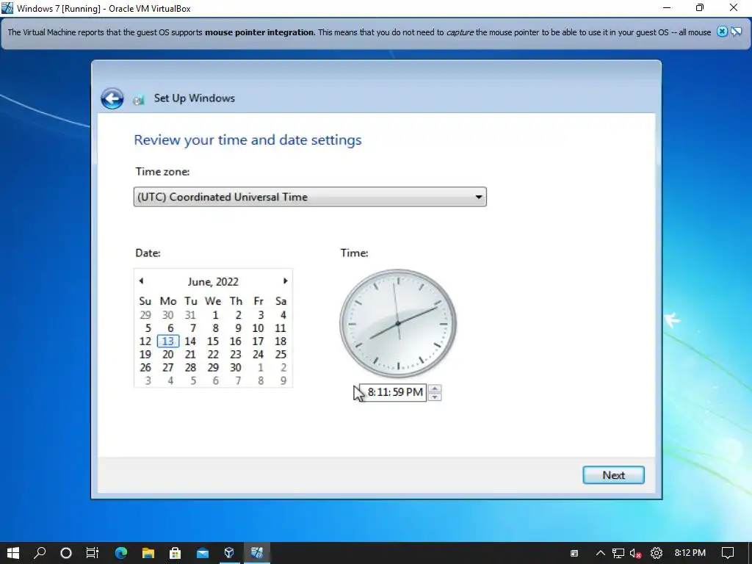Open network status tray icon
The width and height of the screenshot is (752, 564).
tap(618, 553)
